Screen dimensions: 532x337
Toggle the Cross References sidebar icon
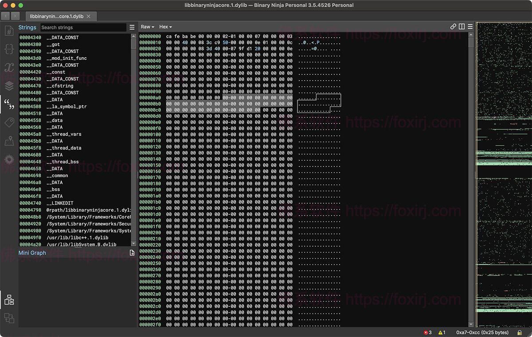pos(9,318)
